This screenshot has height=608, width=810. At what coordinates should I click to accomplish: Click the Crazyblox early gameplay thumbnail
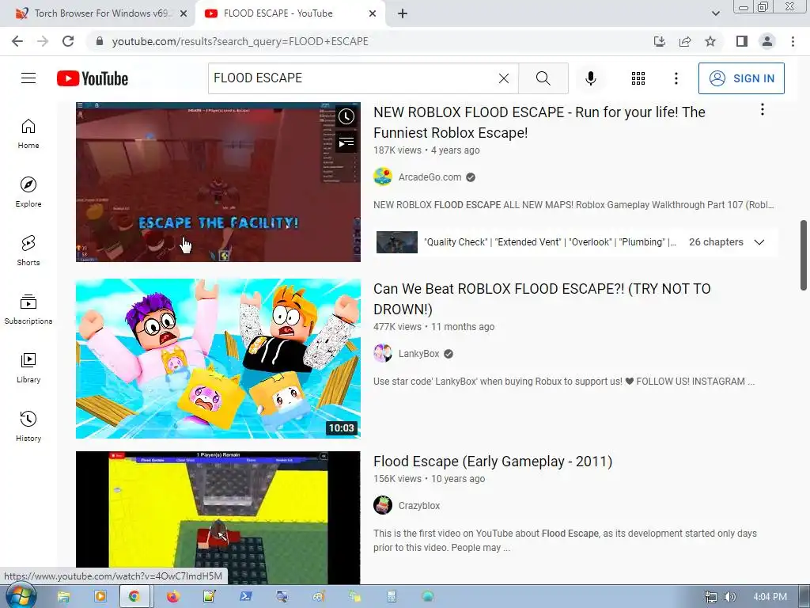pos(218,517)
